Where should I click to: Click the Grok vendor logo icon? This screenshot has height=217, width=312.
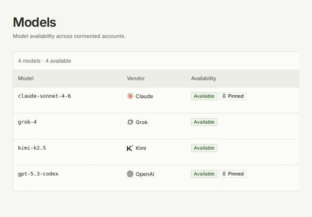(x=130, y=122)
